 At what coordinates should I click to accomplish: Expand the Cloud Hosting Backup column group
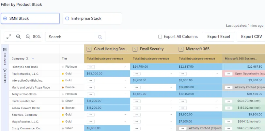89,49
